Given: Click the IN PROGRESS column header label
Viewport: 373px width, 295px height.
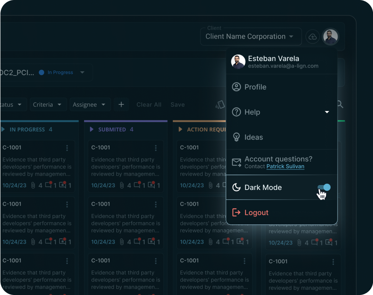Looking at the screenshot, I should pyautogui.click(x=27, y=129).
